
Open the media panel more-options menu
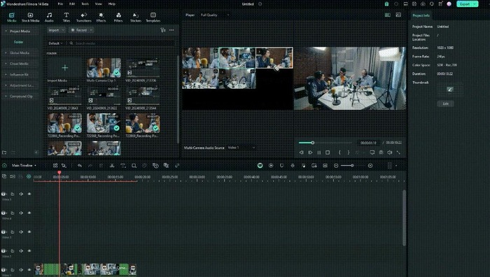[171, 30]
